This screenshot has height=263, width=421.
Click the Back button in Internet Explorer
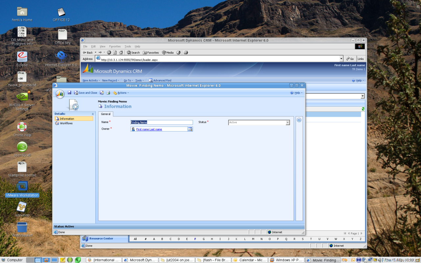(x=88, y=53)
